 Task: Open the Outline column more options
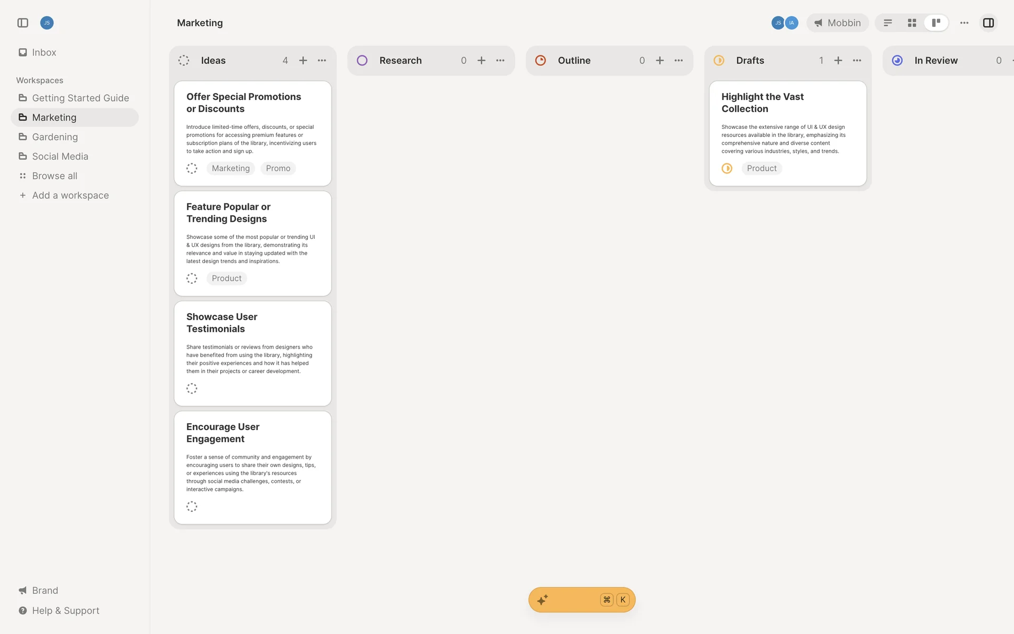tap(679, 60)
